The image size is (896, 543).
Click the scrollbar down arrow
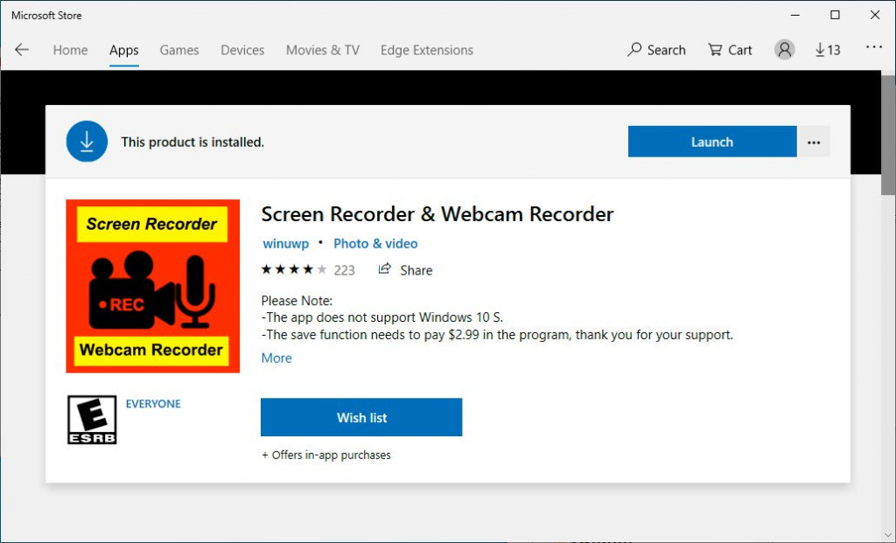[x=889, y=534]
